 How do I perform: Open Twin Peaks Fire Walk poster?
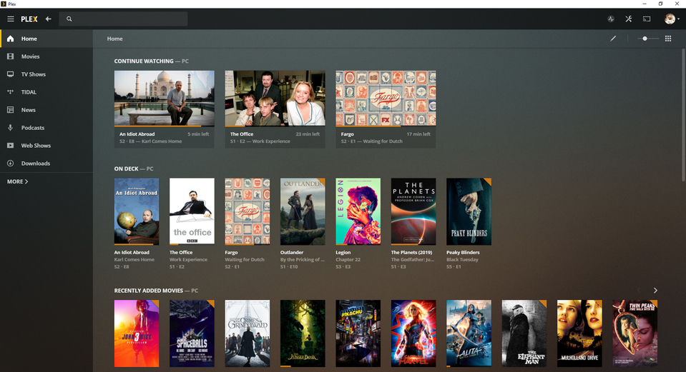click(x=634, y=333)
